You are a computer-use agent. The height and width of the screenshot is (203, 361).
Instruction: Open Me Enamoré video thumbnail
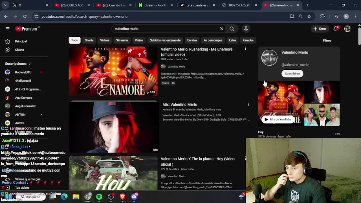113,71
